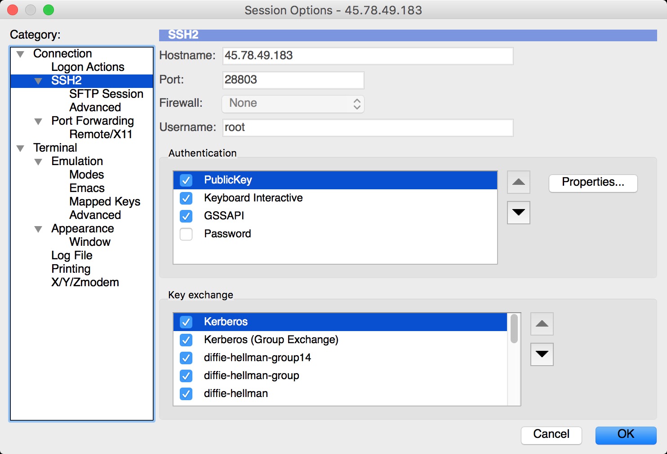
Task: Move key exchange method up with arrow
Action: point(542,324)
